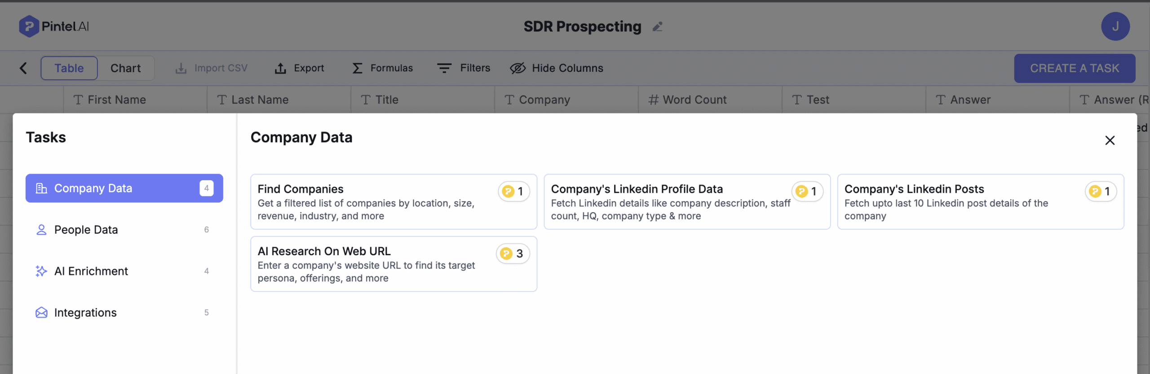Click the Tasks panel heading
The height and width of the screenshot is (374, 1150).
[46, 137]
